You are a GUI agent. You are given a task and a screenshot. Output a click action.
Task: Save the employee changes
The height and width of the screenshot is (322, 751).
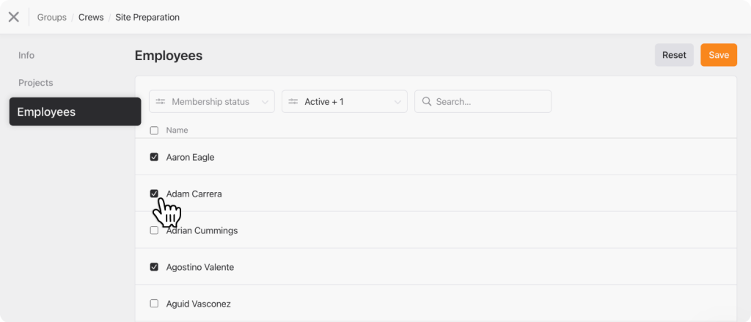tap(719, 55)
